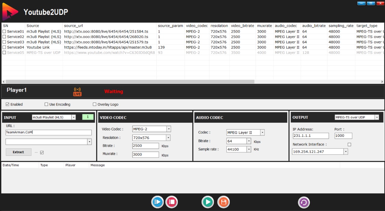Open the Video Codec dropdown
385x211 pixels.
point(168,129)
